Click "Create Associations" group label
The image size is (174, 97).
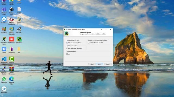coord(71,51)
